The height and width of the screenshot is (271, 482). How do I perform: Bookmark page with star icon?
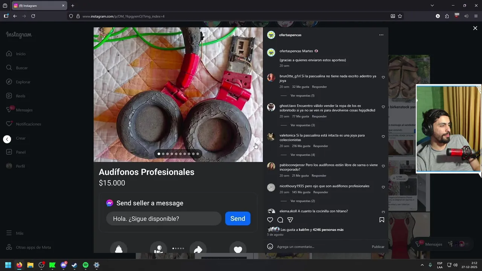coord(400,16)
